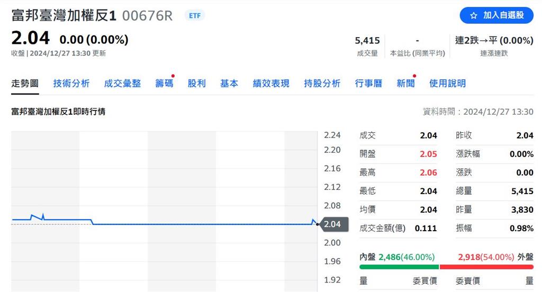Click the 收盤 | 2024/12/27 13:30 更新 text
The width and height of the screenshot is (542, 292).
(x=58, y=53)
